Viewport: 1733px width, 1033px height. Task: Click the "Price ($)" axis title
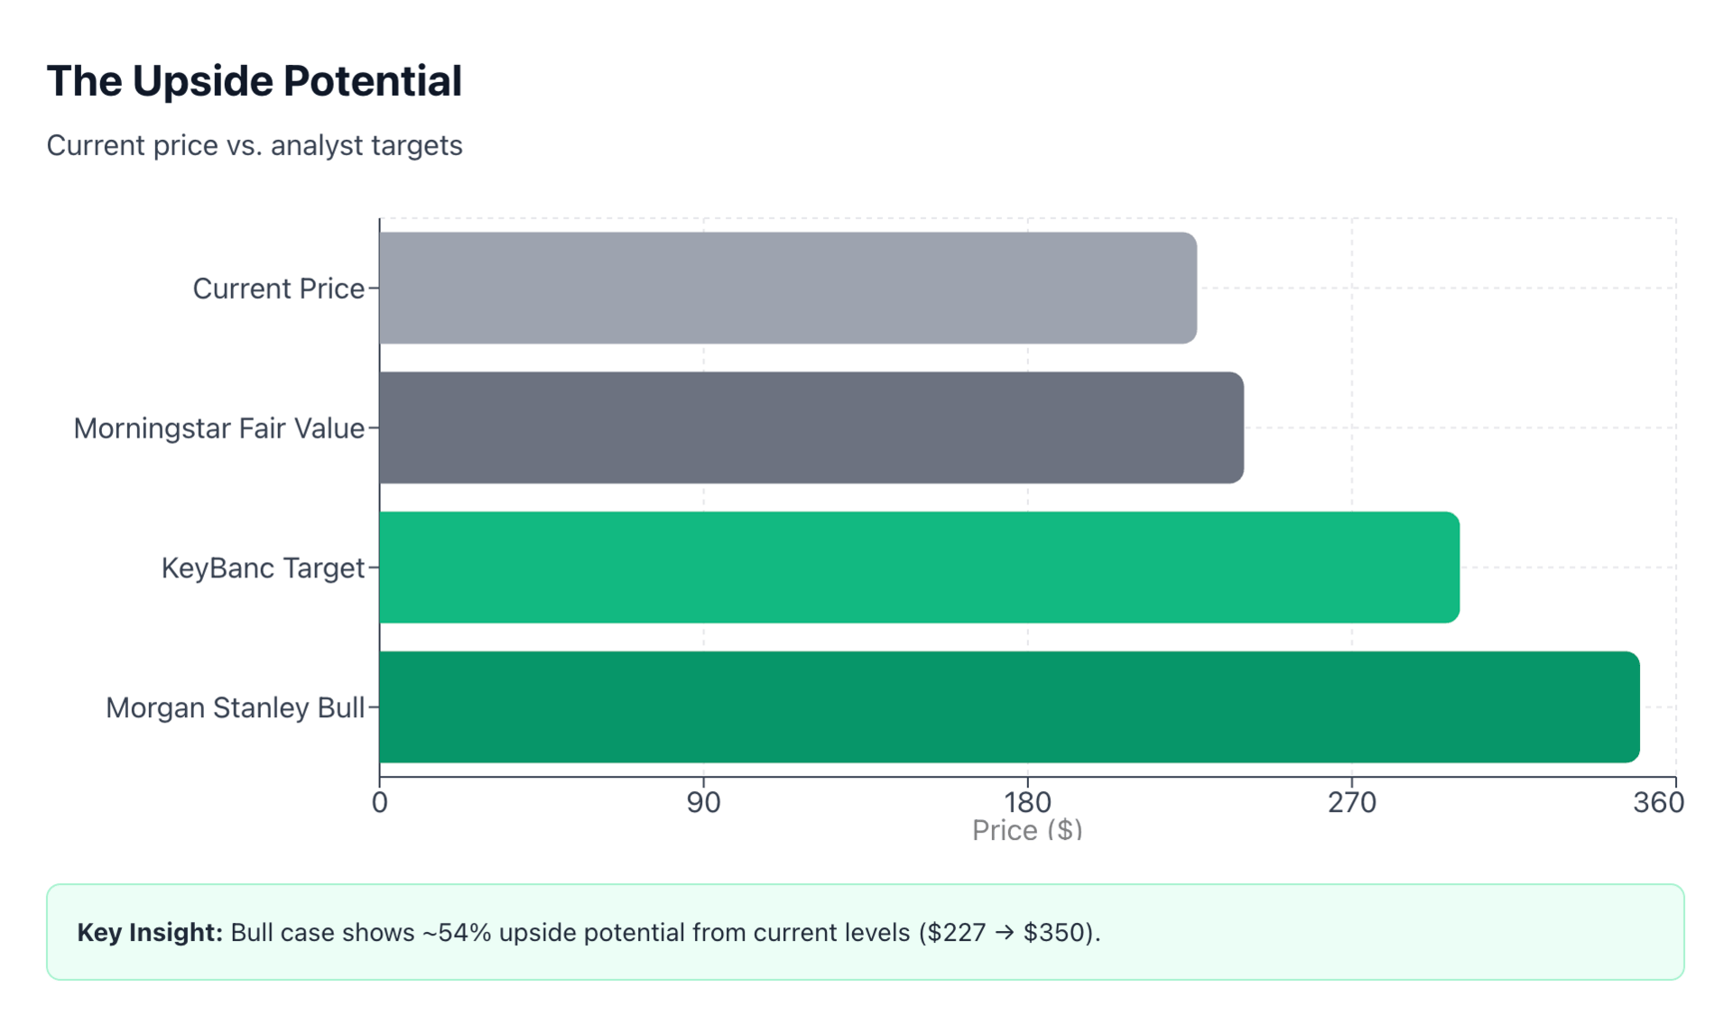tap(1027, 830)
